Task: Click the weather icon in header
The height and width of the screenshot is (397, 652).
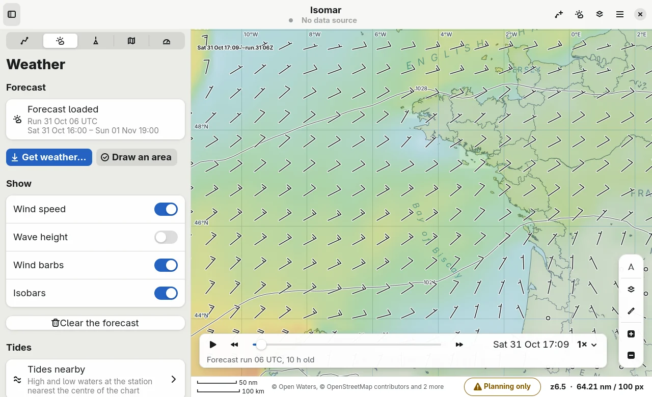Action: [x=579, y=14]
